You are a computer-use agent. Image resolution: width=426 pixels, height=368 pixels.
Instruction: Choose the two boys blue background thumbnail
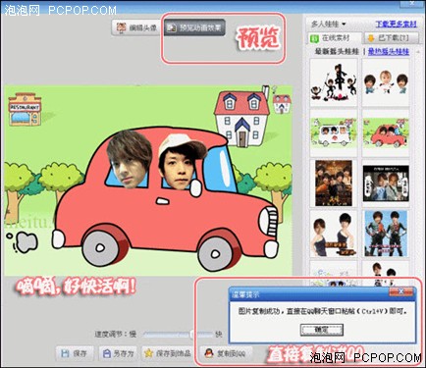click(x=386, y=234)
